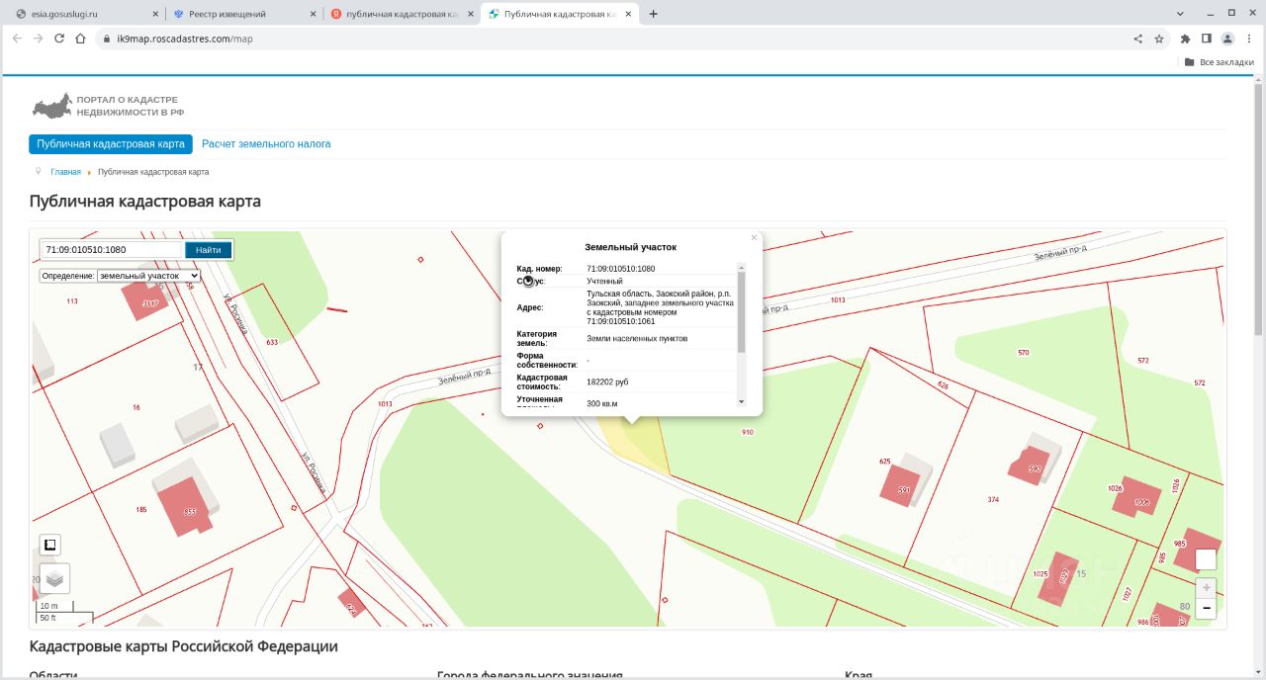Select the Публичная кадастровая карта menu item
This screenshot has width=1266, height=680.
(111, 144)
